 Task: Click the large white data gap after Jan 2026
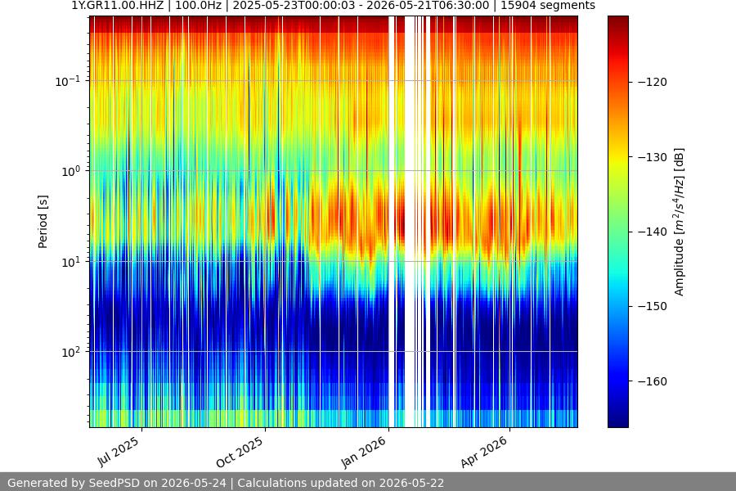[410, 221]
